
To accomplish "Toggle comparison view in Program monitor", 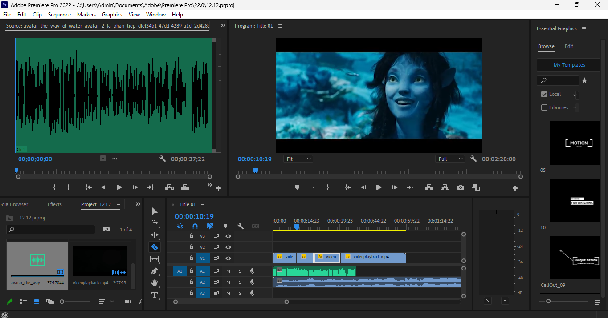I will tap(476, 187).
